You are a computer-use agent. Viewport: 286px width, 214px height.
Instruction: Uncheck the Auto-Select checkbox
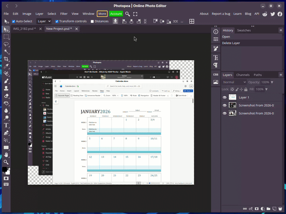coord(14,21)
